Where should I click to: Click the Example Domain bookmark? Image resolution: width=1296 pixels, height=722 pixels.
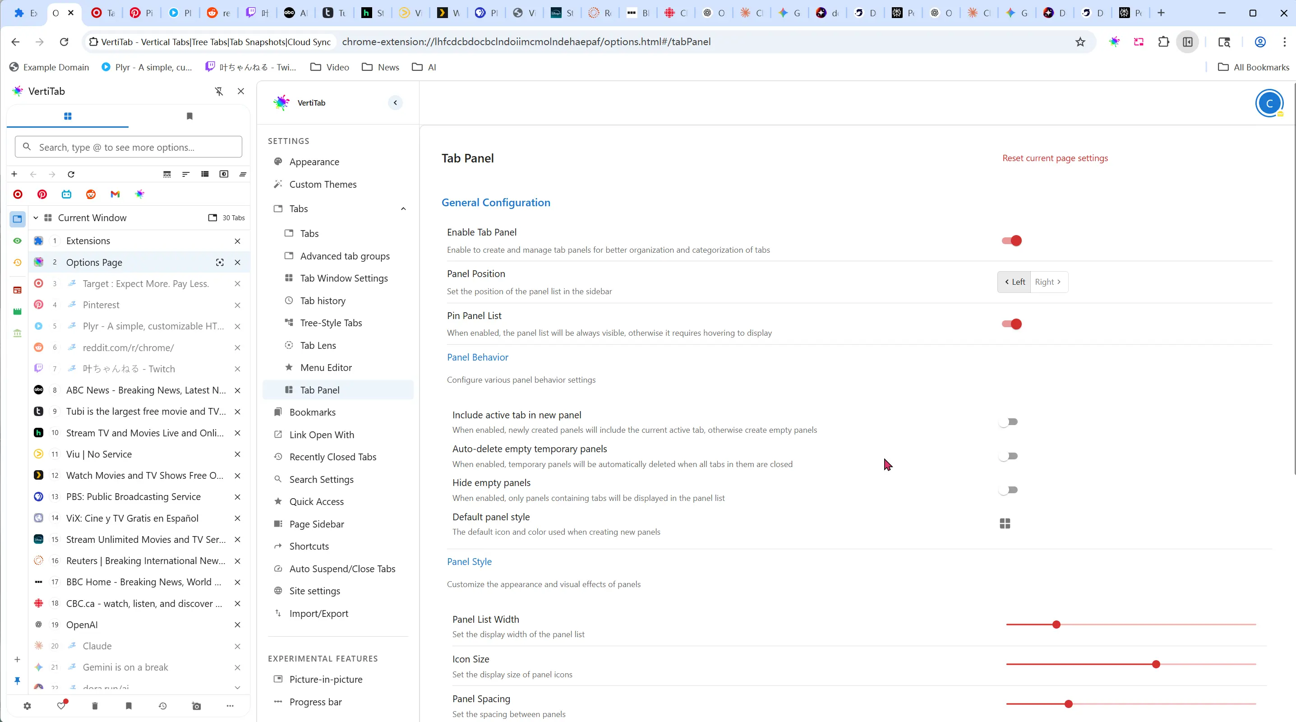[x=49, y=67]
